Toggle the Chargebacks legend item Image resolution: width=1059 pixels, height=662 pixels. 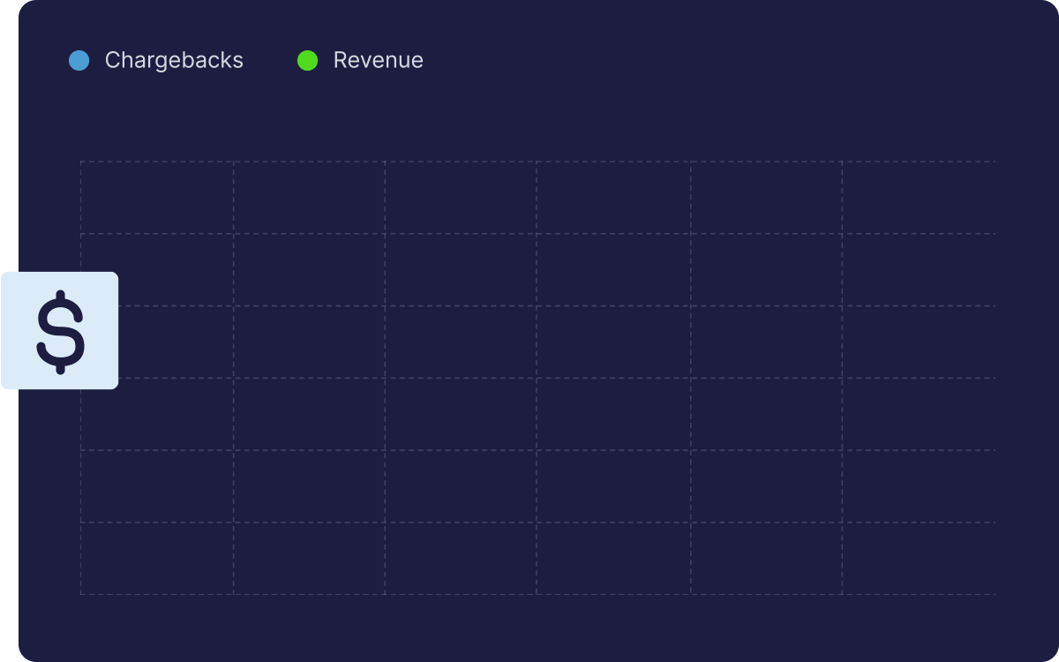click(x=156, y=60)
